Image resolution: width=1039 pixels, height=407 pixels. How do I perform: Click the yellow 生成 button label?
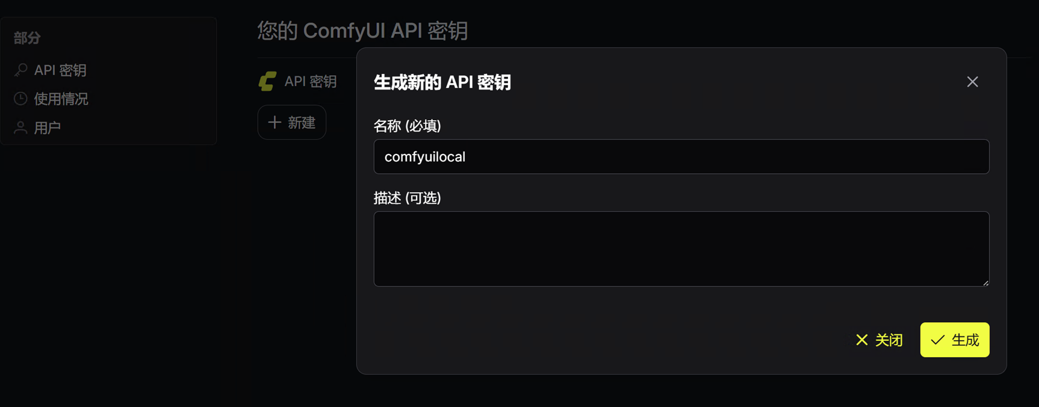tap(966, 340)
